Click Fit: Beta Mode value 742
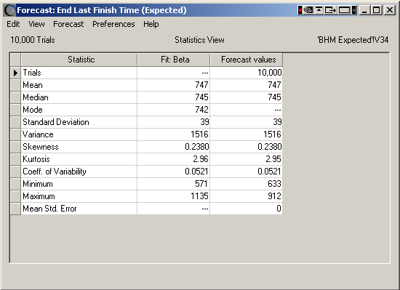400x290 pixels. 174,110
